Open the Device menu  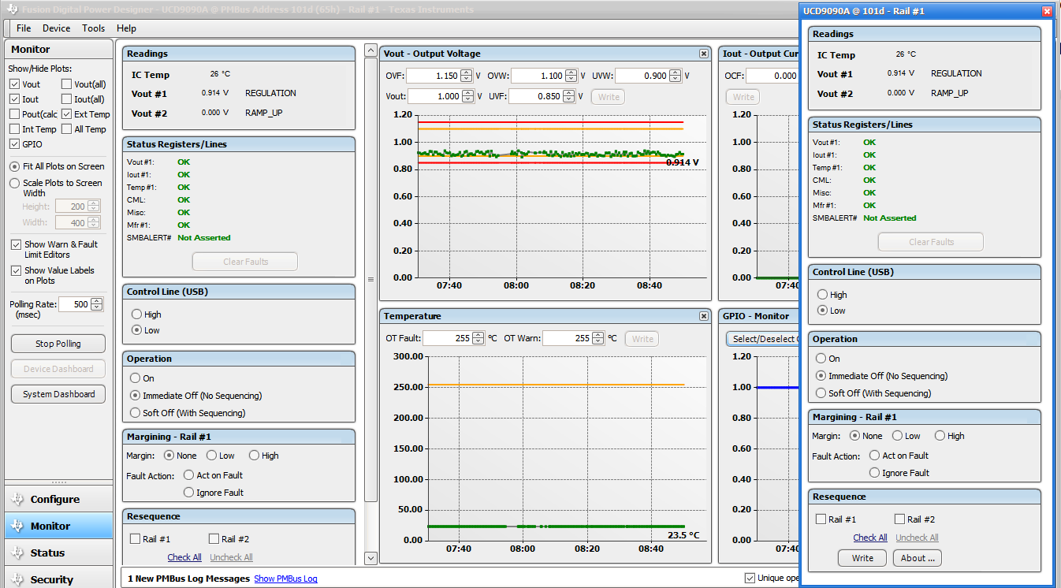coord(56,28)
